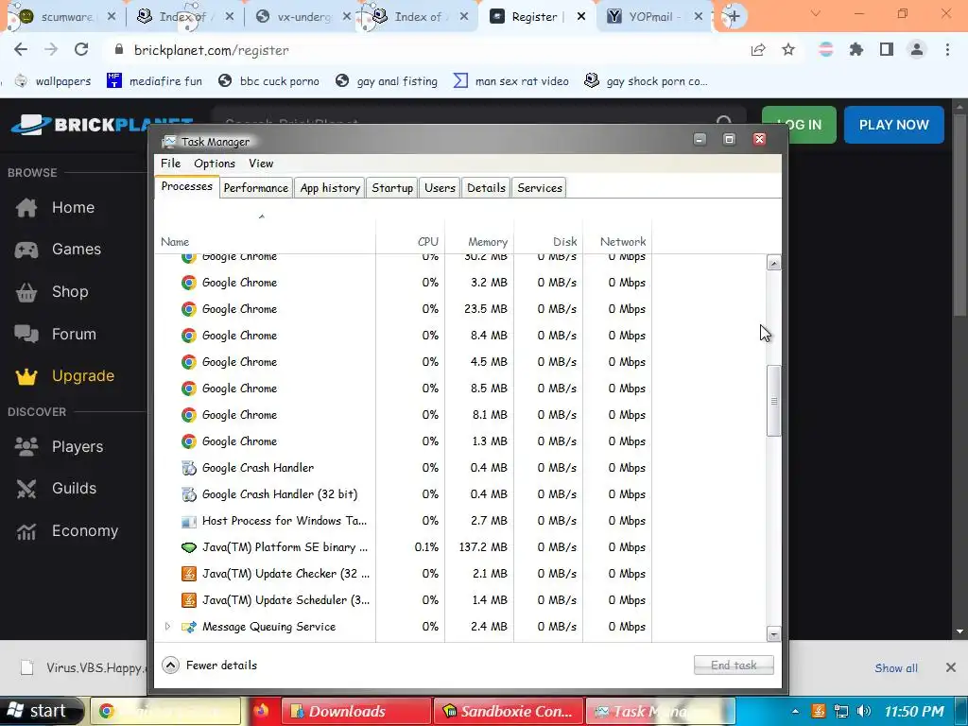Open the File menu in Task Manager

click(170, 163)
